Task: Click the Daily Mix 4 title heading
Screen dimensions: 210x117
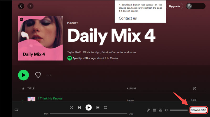Action: pos(111,36)
